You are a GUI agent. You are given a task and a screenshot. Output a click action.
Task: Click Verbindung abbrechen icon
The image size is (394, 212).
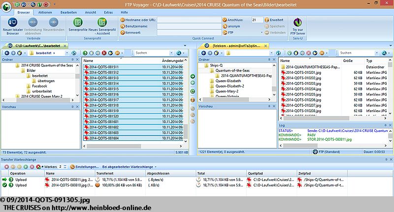pyautogui.click(x=33, y=23)
